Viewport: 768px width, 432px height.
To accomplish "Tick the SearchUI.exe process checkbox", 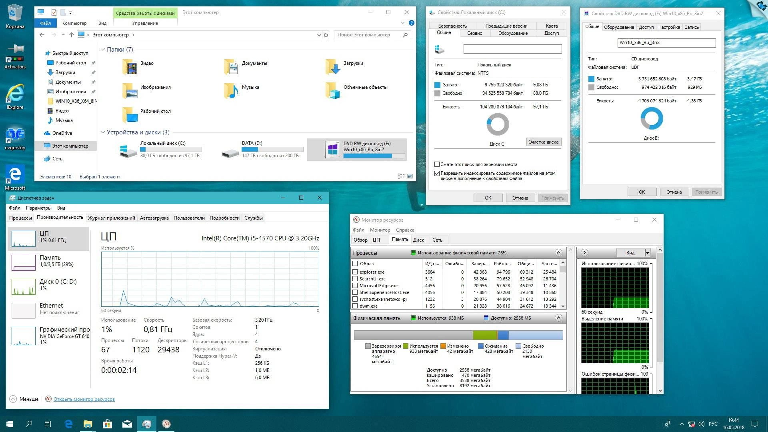I will [x=355, y=279].
